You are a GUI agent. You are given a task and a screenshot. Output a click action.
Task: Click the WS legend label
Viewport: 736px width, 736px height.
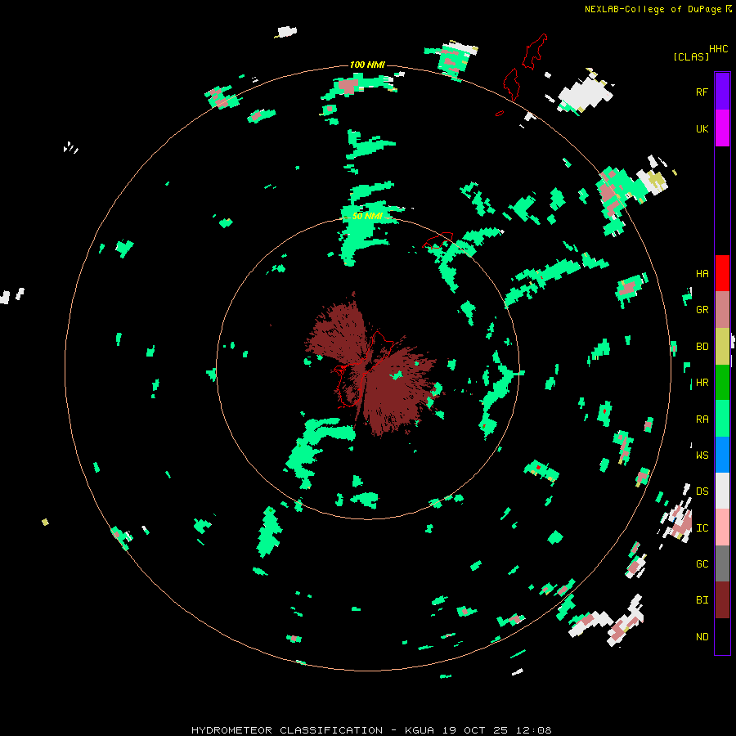click(x=702, y=455)
